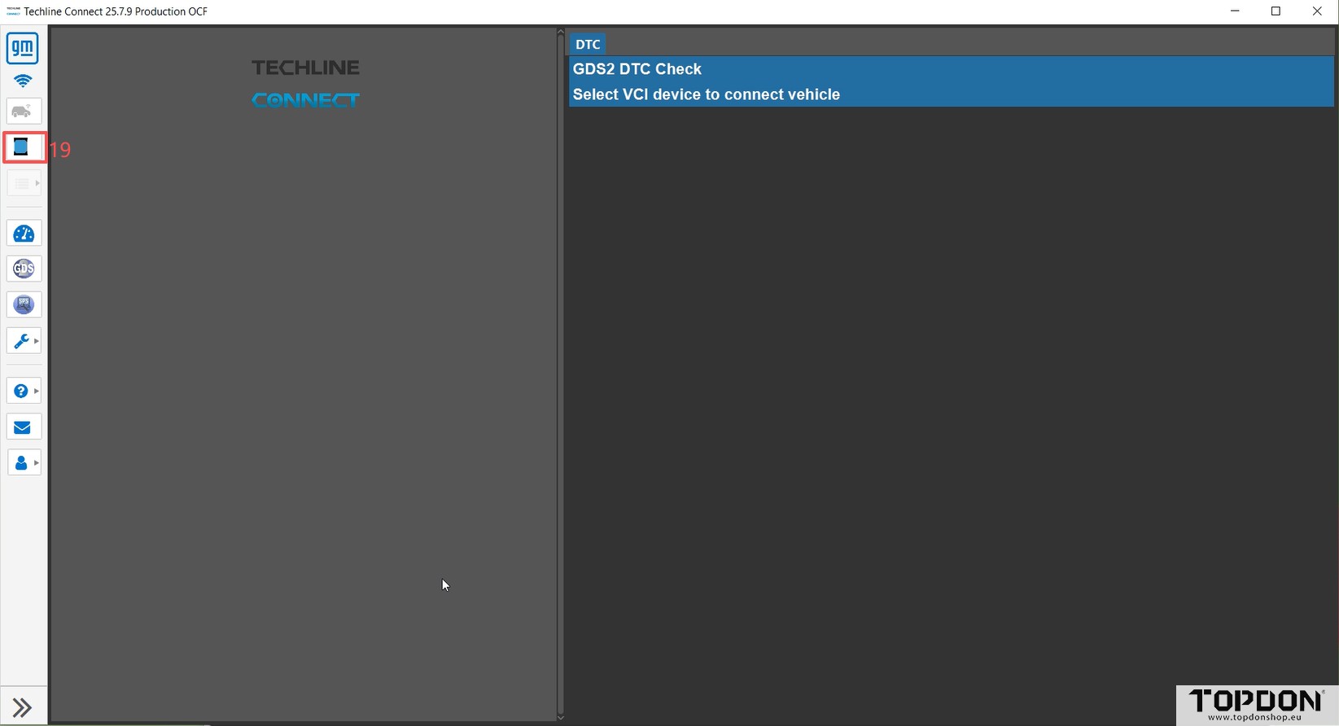This screenshot has height=726, width=1339.
Task: Maximize the Techline Connect window
Action: point(1276,11)
